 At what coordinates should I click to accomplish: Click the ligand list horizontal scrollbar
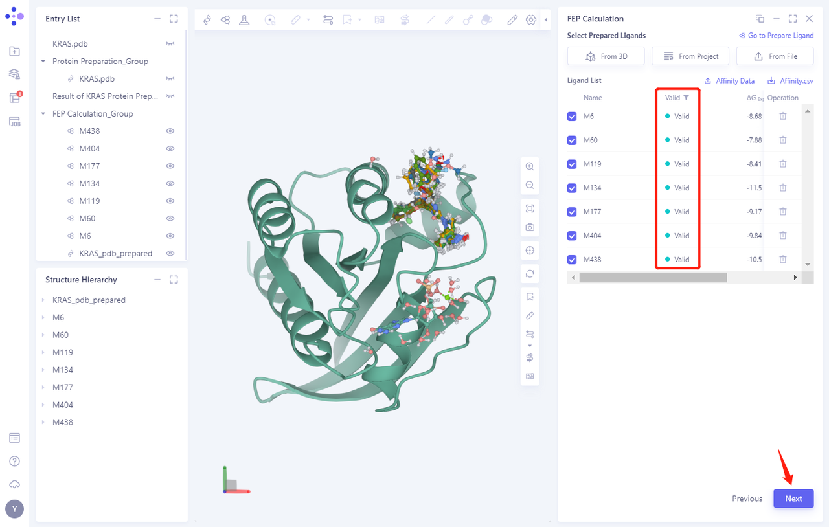[653, 277]
